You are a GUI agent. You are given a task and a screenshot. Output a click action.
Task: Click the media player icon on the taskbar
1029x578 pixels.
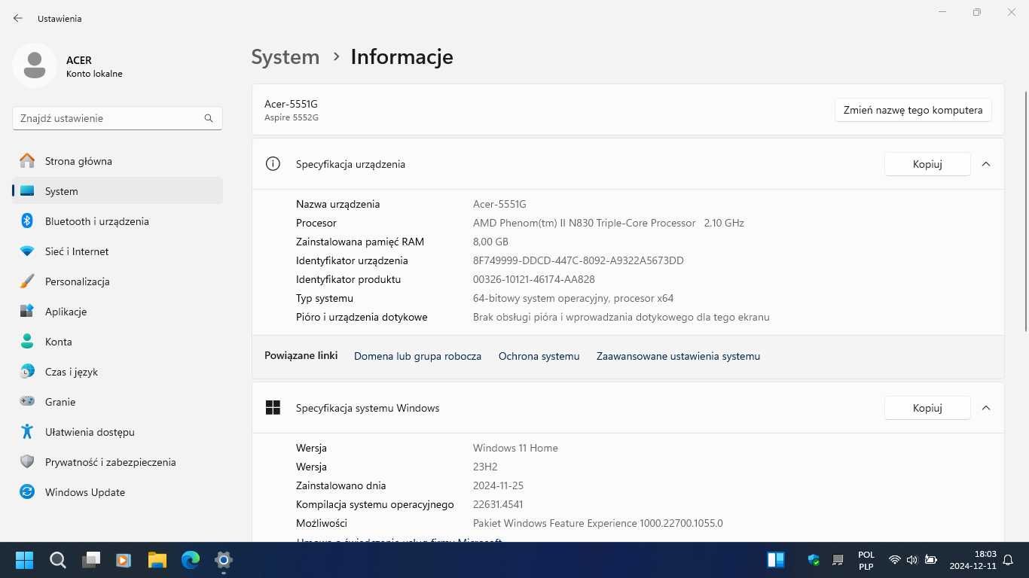point(124,559)
